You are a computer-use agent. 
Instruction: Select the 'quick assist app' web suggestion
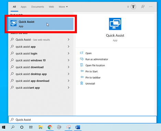[26, 47]
